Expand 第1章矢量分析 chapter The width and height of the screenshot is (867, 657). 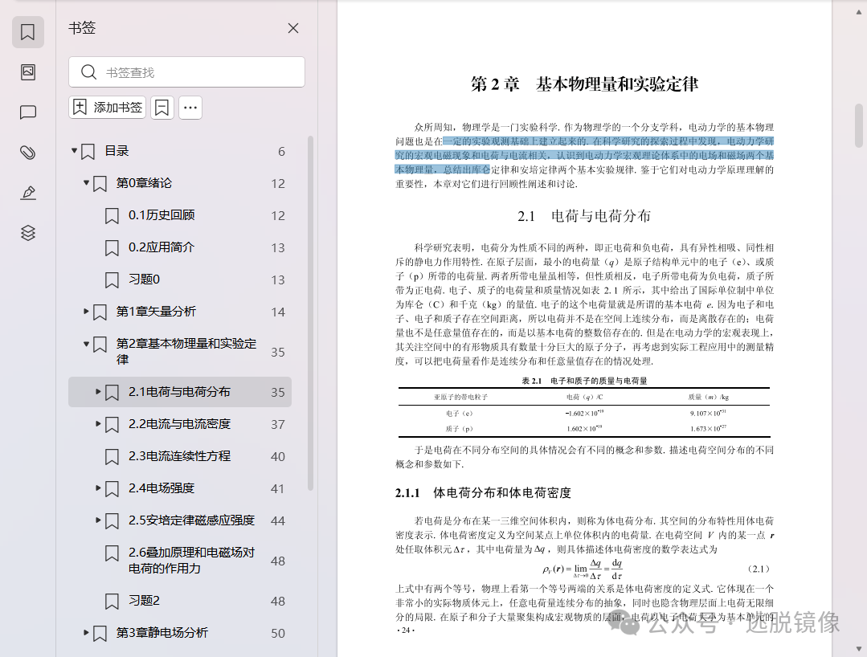[87, 311]
